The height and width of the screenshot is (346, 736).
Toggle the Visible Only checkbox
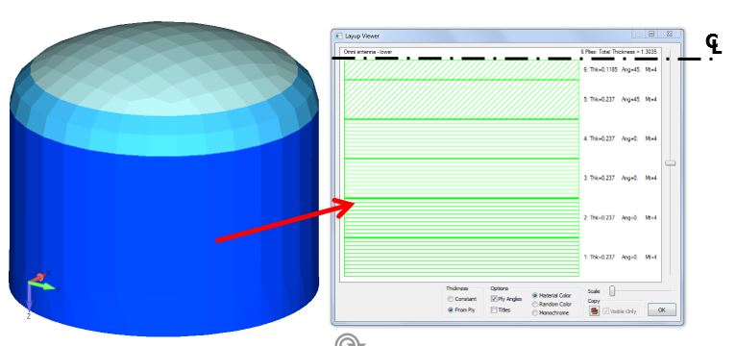pyautogui.click(x=606, y=310)
